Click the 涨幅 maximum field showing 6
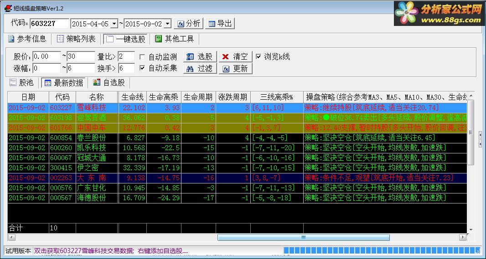 81,68
